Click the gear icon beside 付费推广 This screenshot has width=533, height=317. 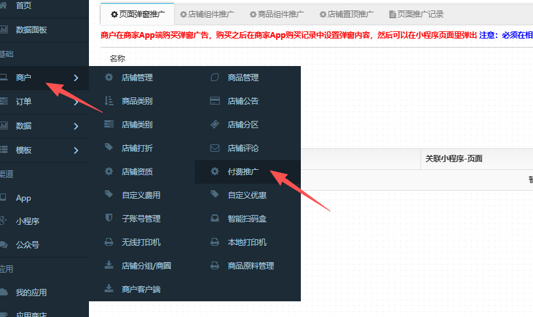pos(215,171)
